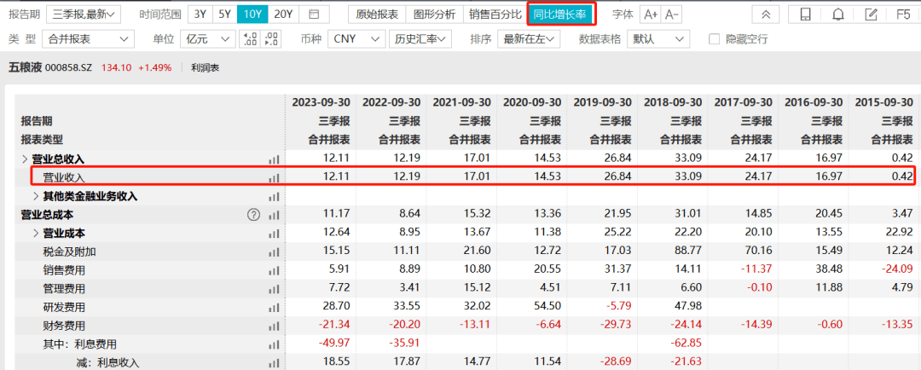This screenshot has width=921, height=370.
Task: Open the 排序 最新在左 dropdown
Action: click(529, 39)
